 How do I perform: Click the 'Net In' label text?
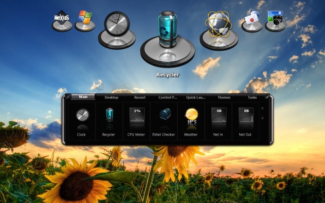click(x=218, y=134)
